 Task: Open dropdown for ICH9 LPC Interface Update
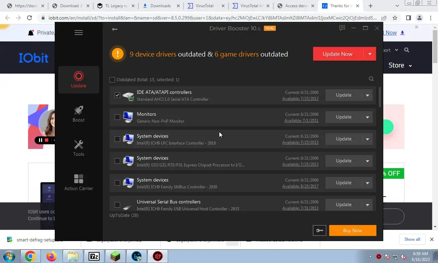click(x=368, y=139)
